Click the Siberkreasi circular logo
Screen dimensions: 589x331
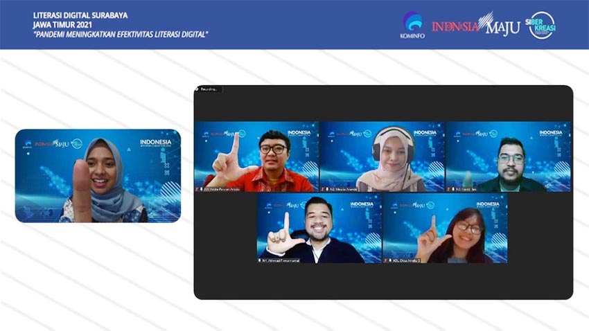[541, 25]
